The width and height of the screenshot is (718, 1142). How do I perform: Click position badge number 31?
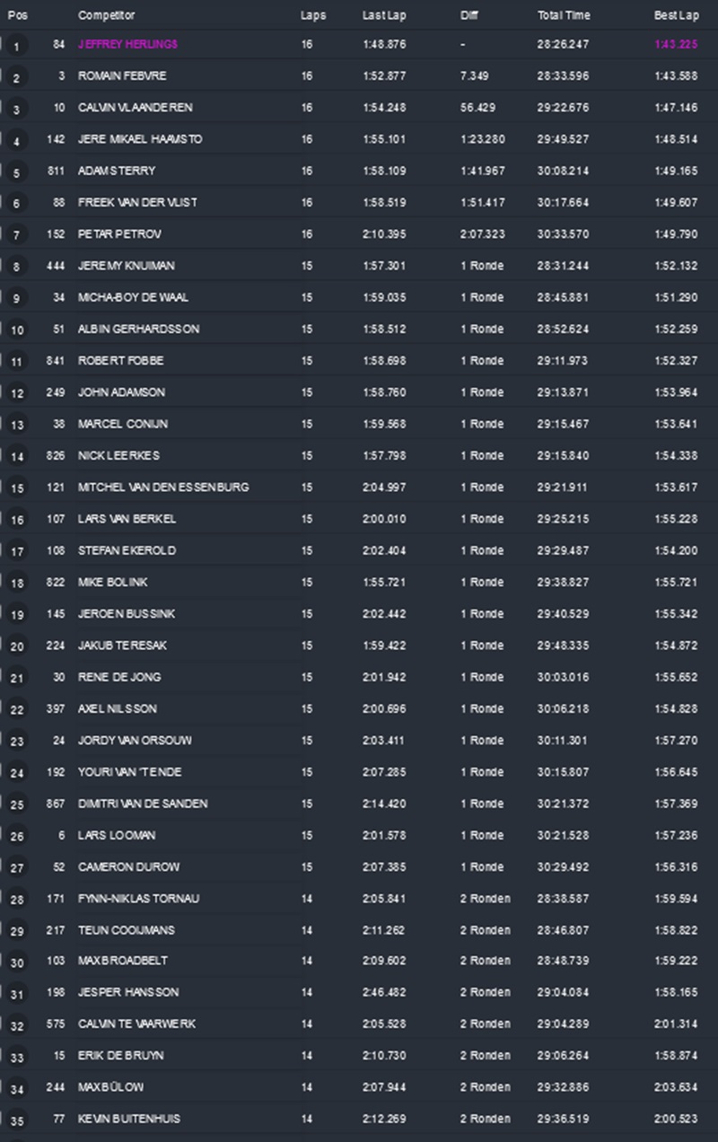click(17, 995)
